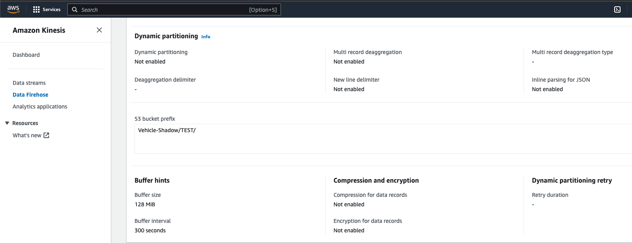Click the search magnifier icon
Viewport: 632px width, 243px height.
pyautogui.click(x=75, y=9)
